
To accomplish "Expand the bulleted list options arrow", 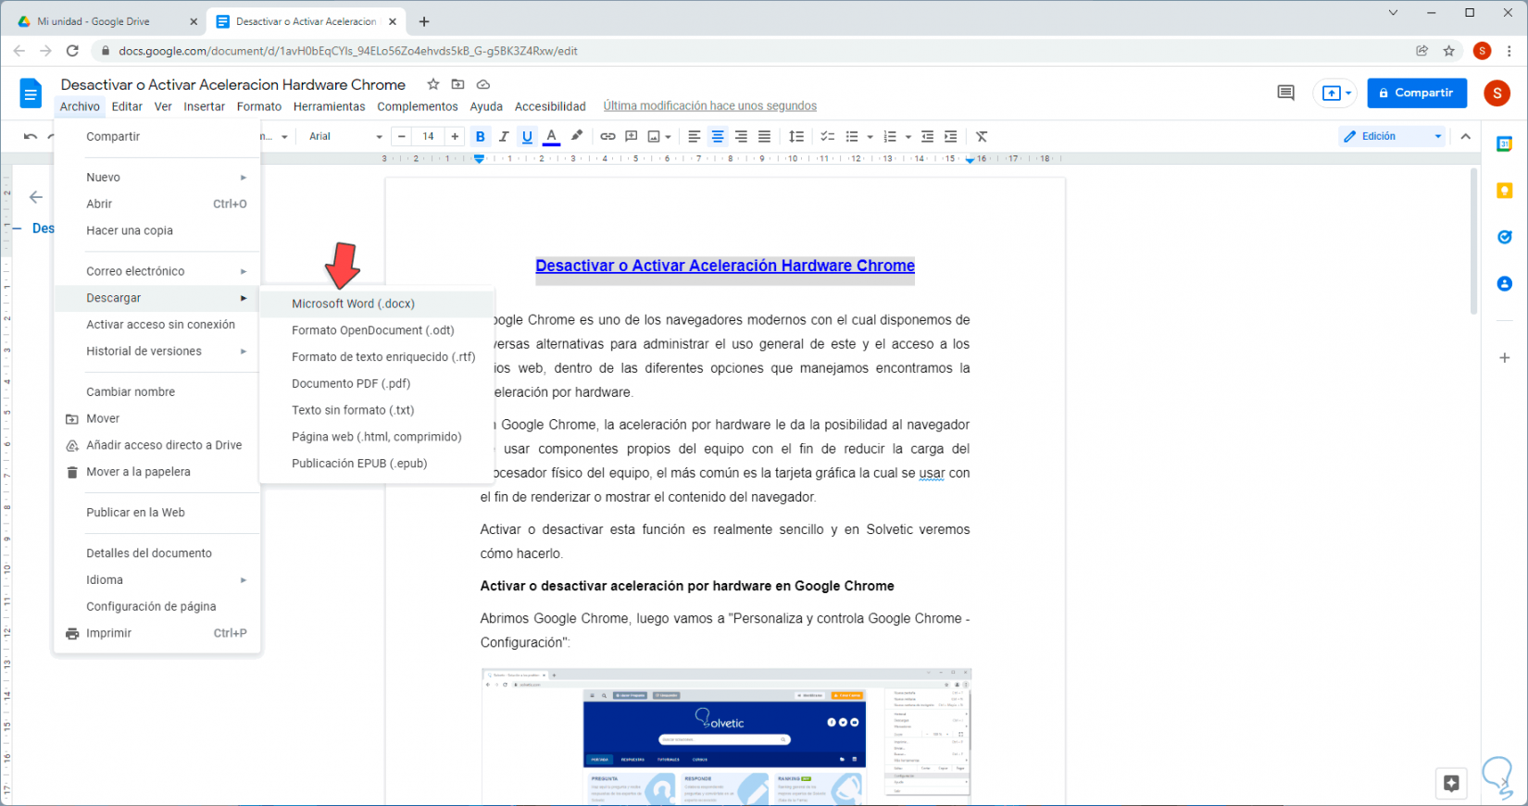I will (870, 137).
